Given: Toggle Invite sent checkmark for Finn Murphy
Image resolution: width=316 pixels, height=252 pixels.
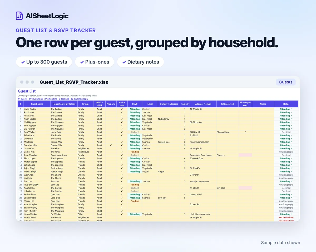Looking at the screenshot, I should [x=122, y=211].
